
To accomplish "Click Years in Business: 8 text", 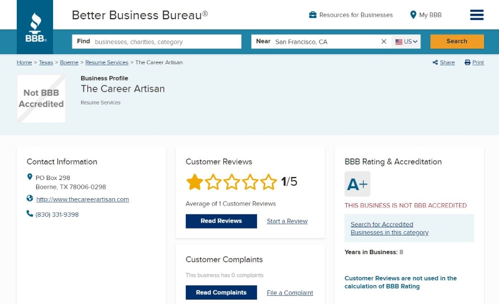I will click(x=374, y=252).
